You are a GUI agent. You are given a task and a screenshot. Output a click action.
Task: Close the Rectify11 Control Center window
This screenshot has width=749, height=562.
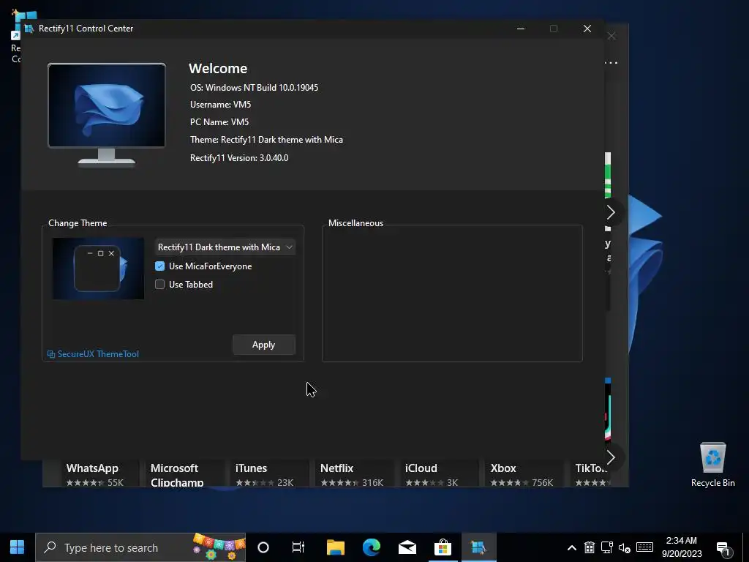587,29
